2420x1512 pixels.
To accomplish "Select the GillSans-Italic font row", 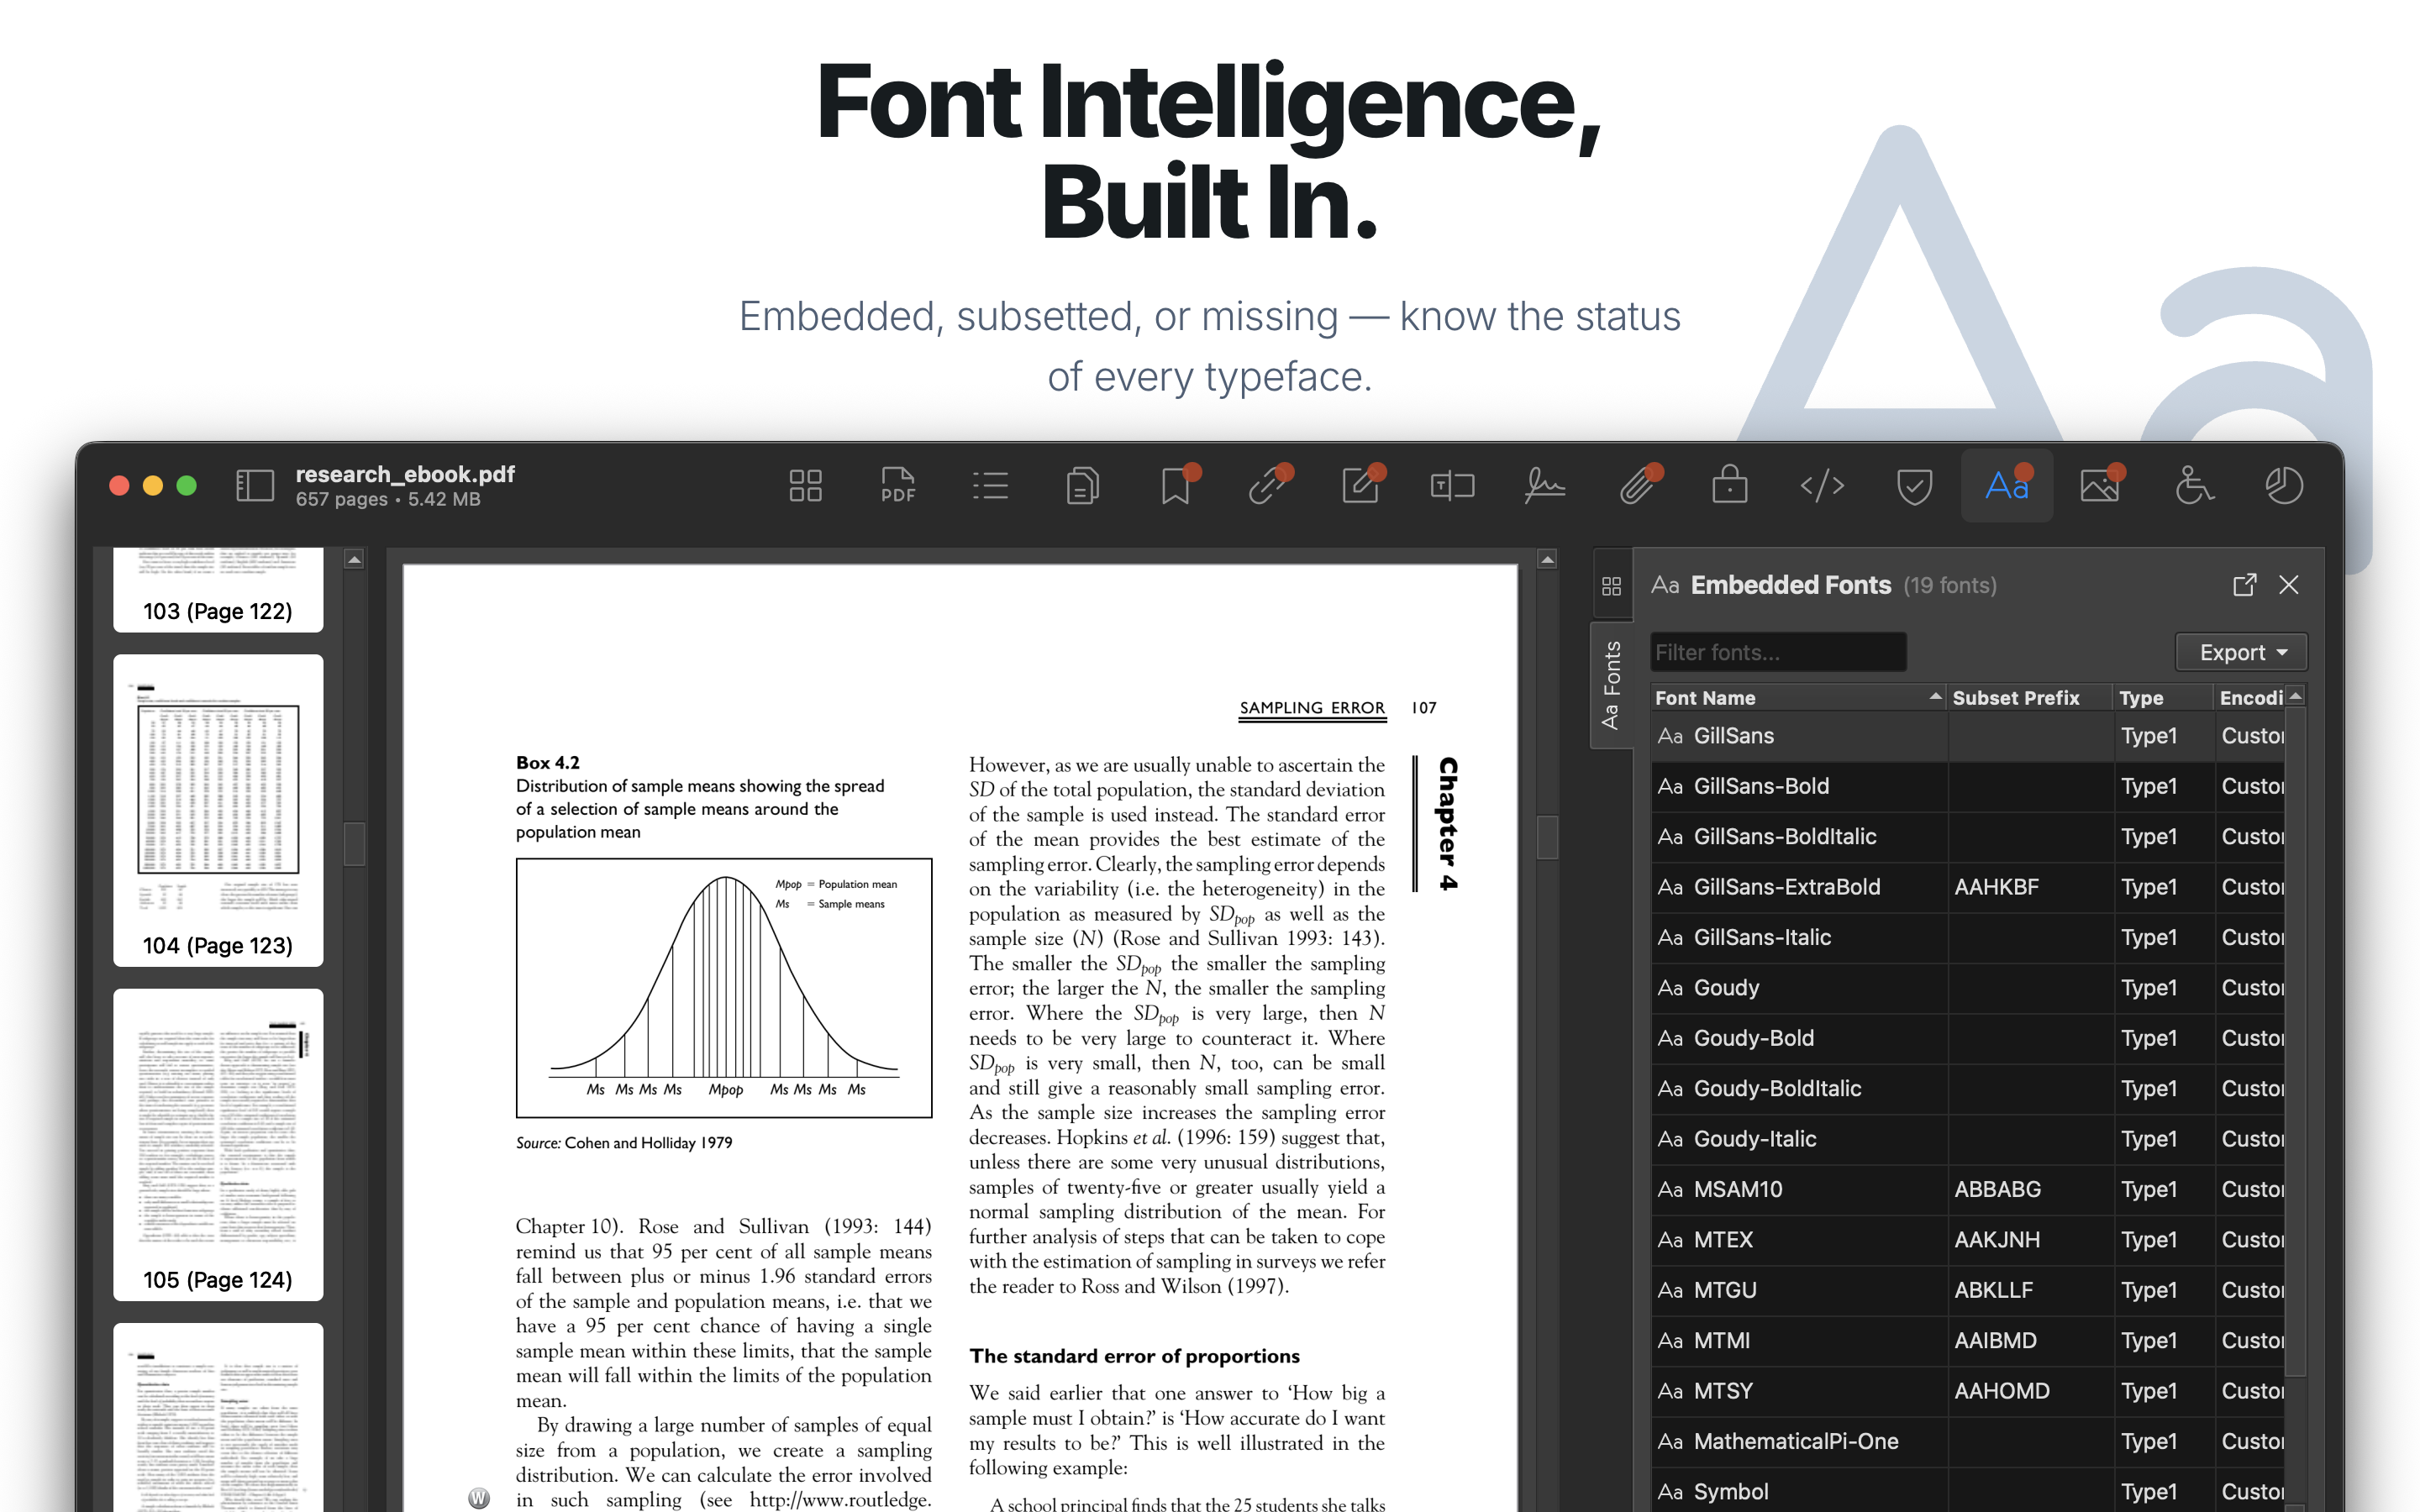I will click(x=1967, y=938).
